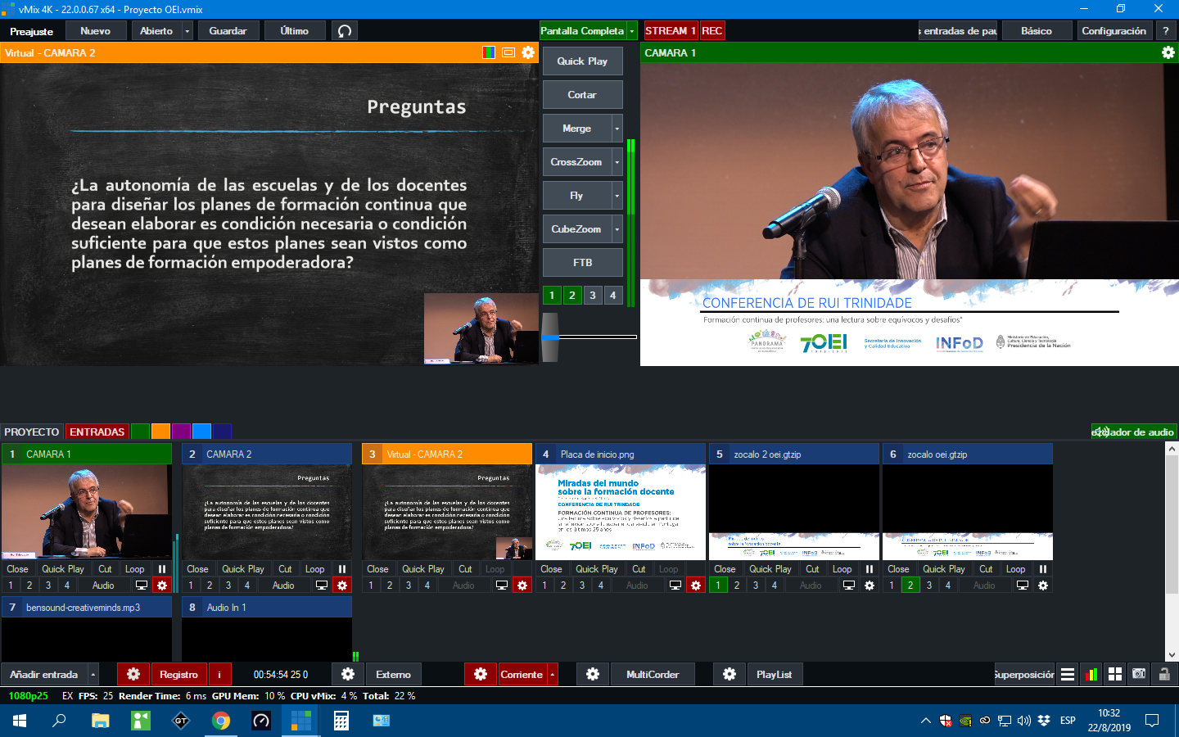Viewport: 1179px width, 737px height.
Task: Toggle the Loop option on the CAMARA 2 input
Action: 314,569
